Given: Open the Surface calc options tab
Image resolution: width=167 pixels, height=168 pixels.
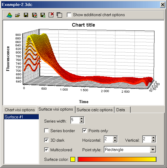Looking at the screenshot, I should [x=95, y=110].
